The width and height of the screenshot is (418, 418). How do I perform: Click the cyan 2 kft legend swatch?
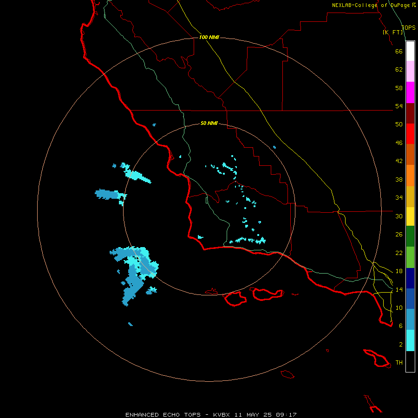pyautogui.click(x=410, y=340)
